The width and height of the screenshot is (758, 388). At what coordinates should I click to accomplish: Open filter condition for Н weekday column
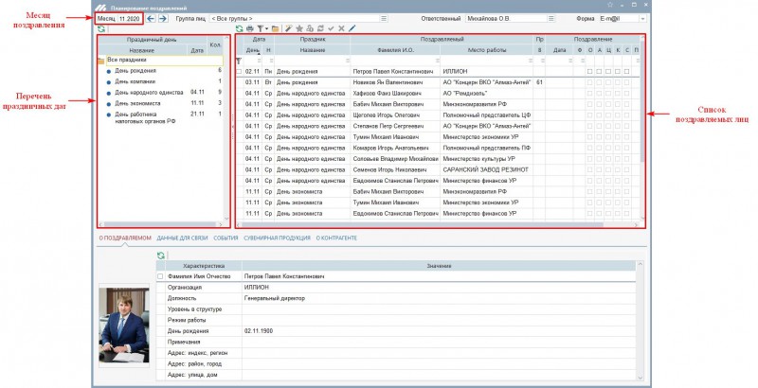click(x=271, y=61)
